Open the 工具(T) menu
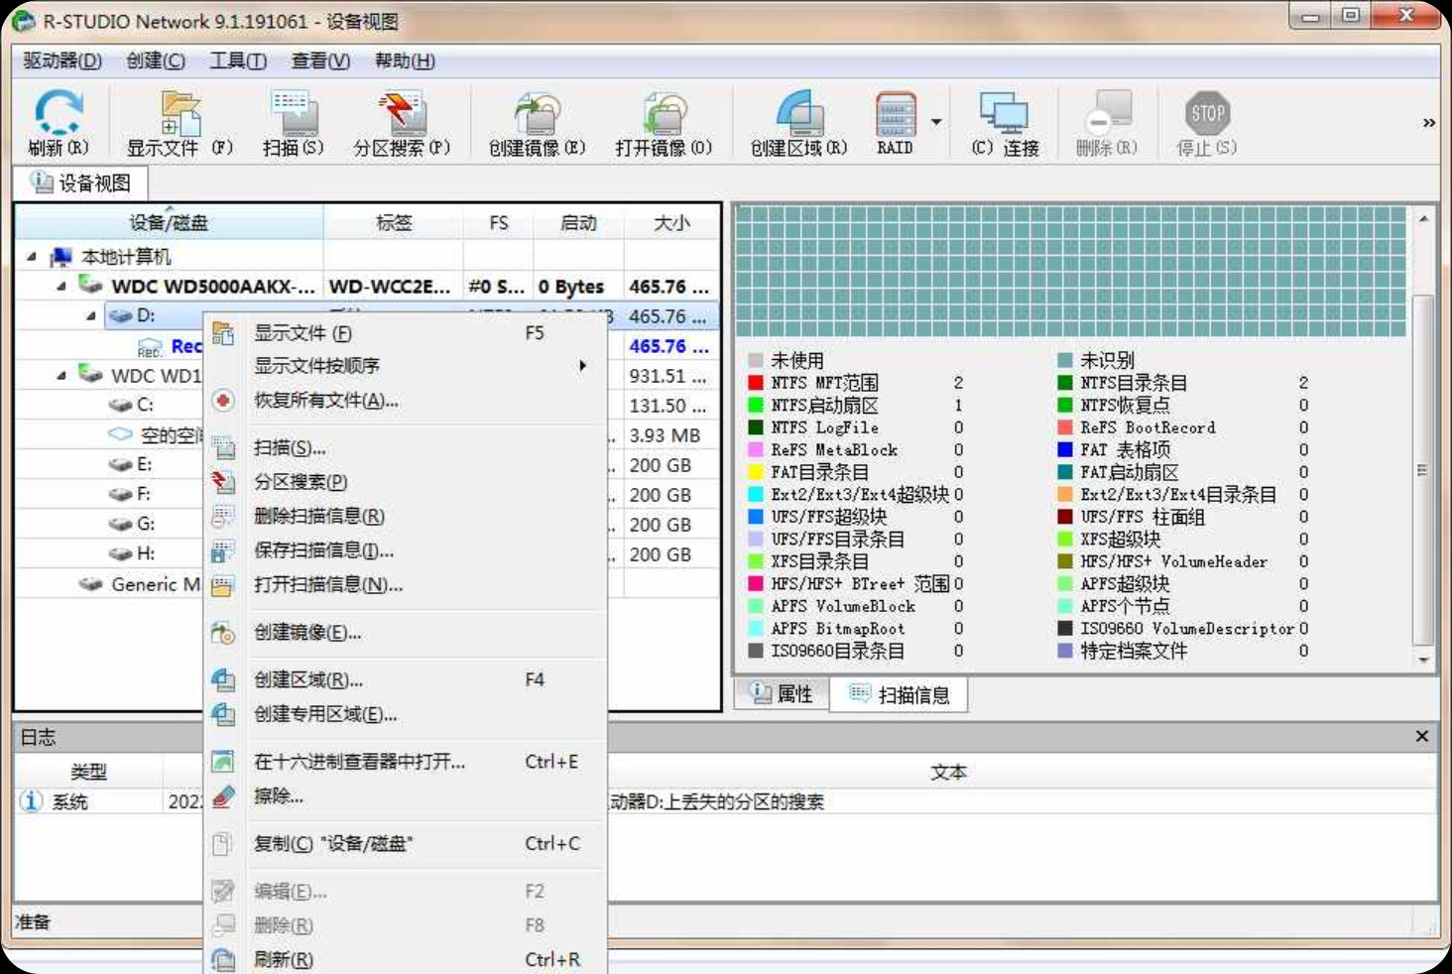Viewport: 1452px width, 974px height. (238, 61)
